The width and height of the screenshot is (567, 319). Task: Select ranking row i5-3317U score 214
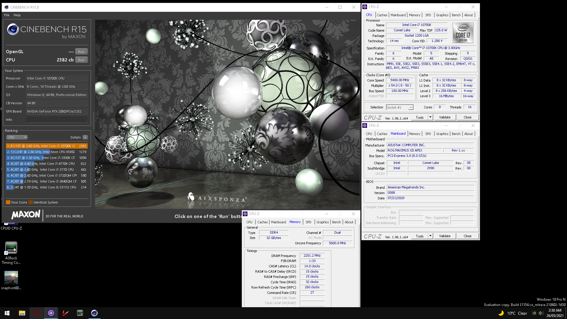pyautogui.click(x=47, y=187)
